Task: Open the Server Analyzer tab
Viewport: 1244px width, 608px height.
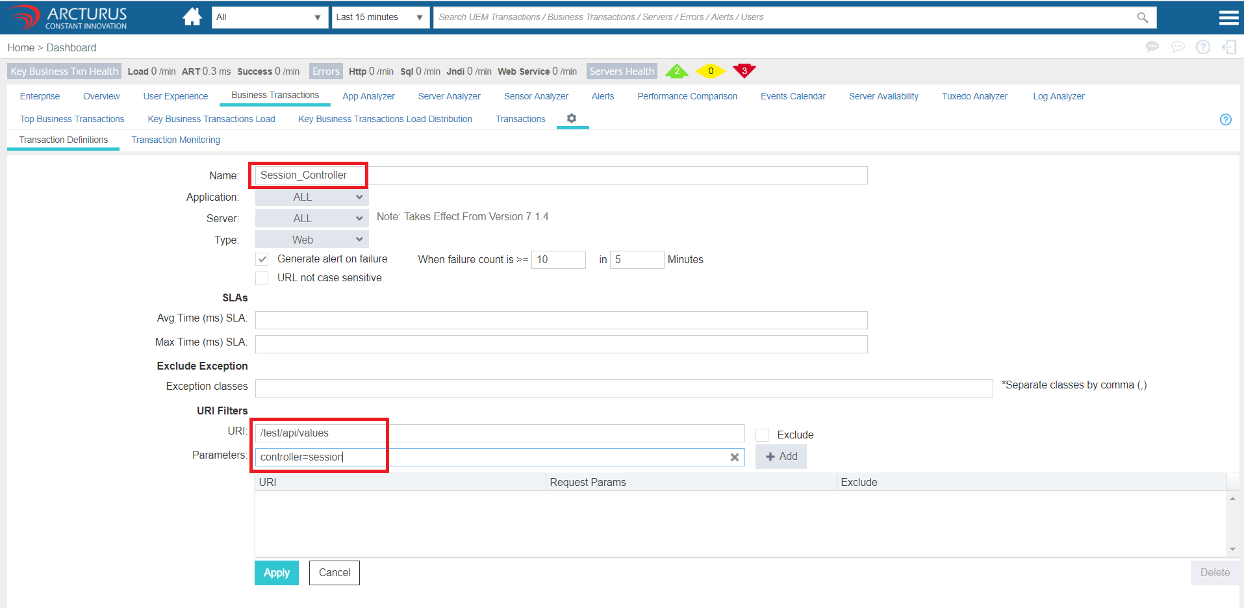Action: [449, 96]
